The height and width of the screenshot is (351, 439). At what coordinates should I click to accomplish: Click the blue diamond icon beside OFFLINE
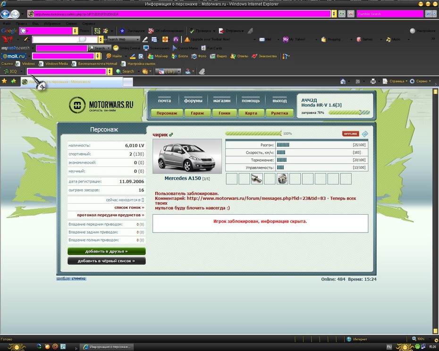tap(364, 134)
